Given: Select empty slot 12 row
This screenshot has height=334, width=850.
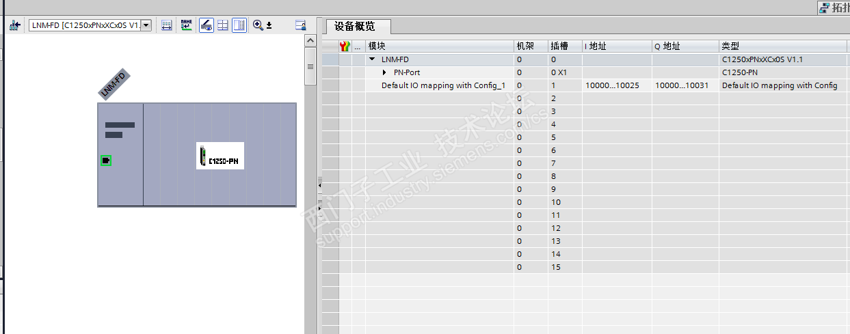Looking at the screenshot, I should point(586,228).
